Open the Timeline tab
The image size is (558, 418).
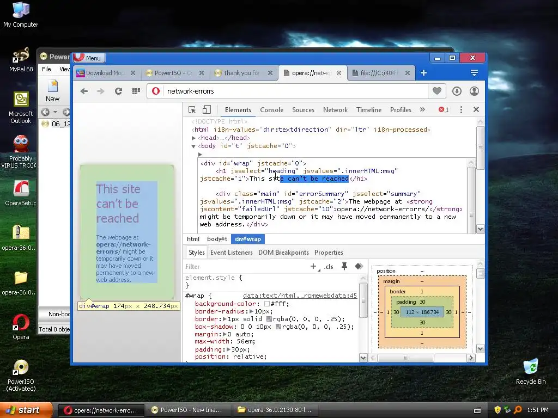click(x=369, y=110)
